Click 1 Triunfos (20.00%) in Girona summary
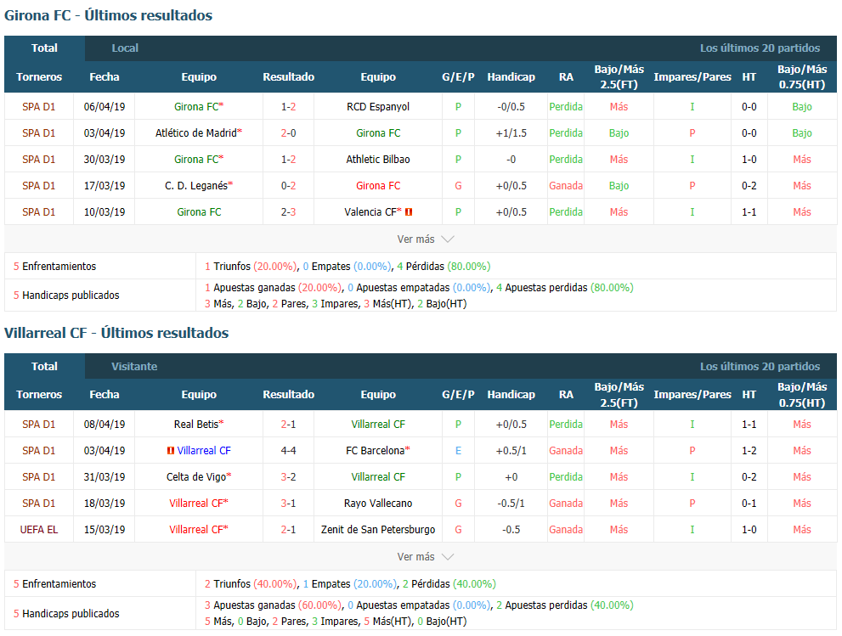 (x=251, y=267)
